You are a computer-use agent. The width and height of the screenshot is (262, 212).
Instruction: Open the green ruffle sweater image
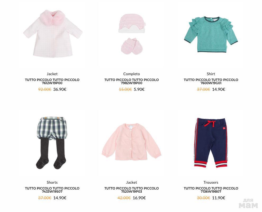click(211, 34)
